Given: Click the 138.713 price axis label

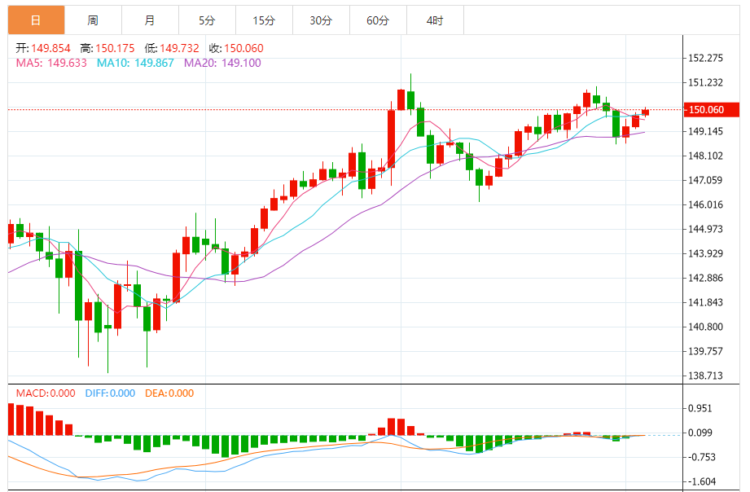Looking at the screenshot, I should coord(705,376).
